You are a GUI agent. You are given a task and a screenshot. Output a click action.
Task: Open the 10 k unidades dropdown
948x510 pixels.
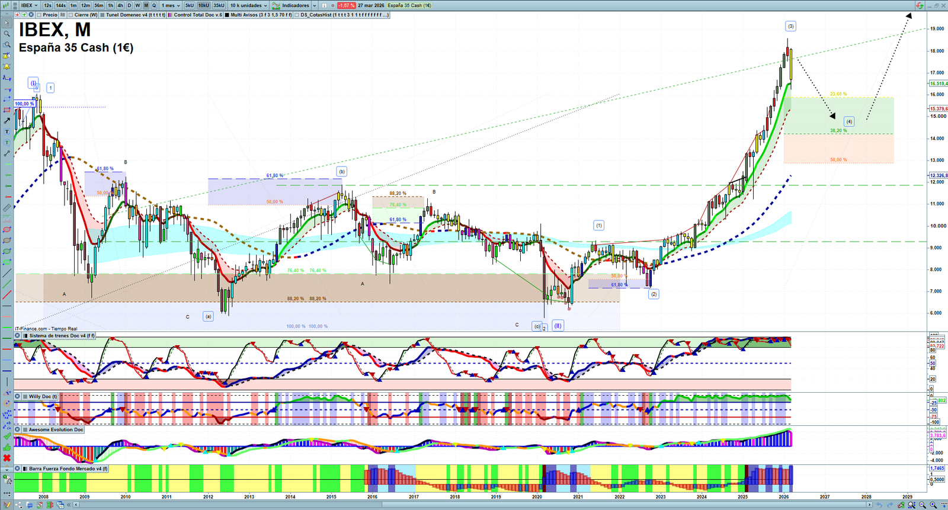click(x=248, y=5)
